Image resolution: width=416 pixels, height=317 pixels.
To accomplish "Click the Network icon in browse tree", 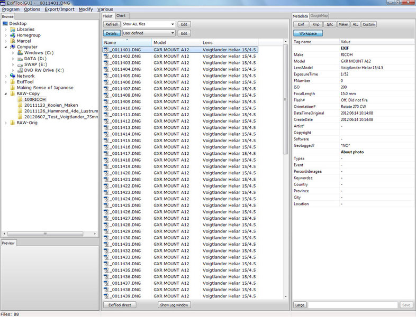I will coord(13,76).
